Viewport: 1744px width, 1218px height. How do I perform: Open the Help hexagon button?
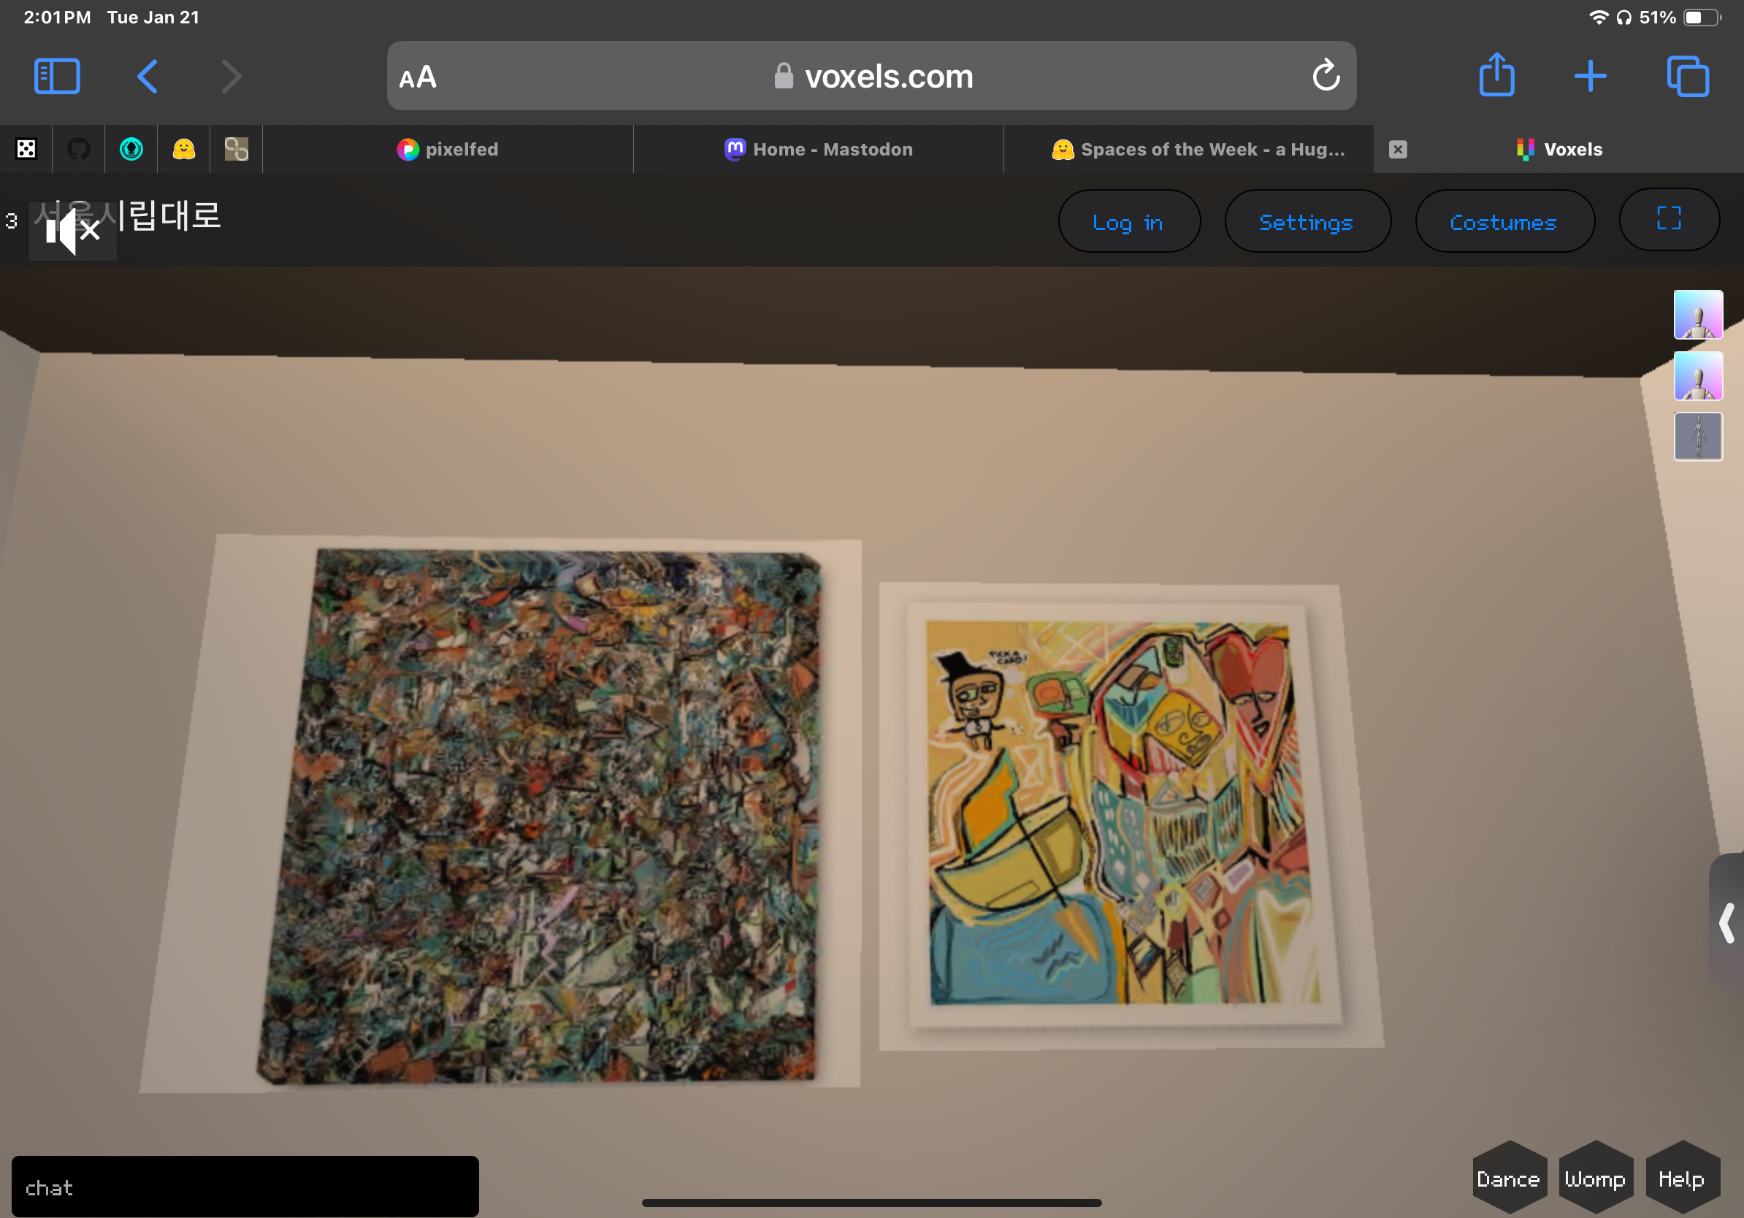click(x=1682, y=1179)
